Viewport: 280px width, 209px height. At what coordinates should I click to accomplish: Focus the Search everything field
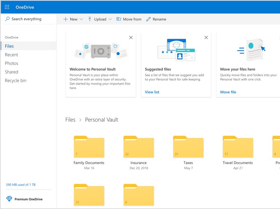[x=29, y=19]
